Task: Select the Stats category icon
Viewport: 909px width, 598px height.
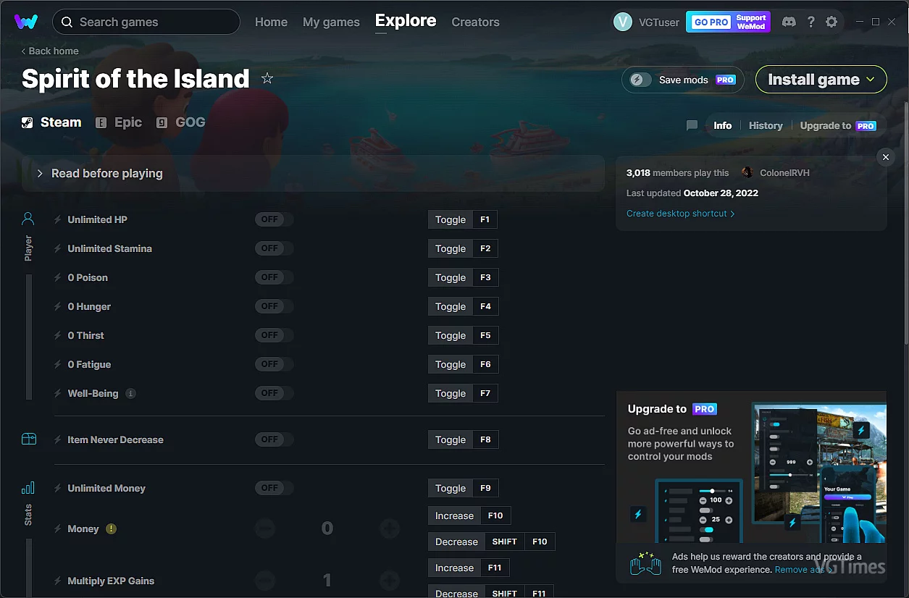Action: click(x=28, y=488)
